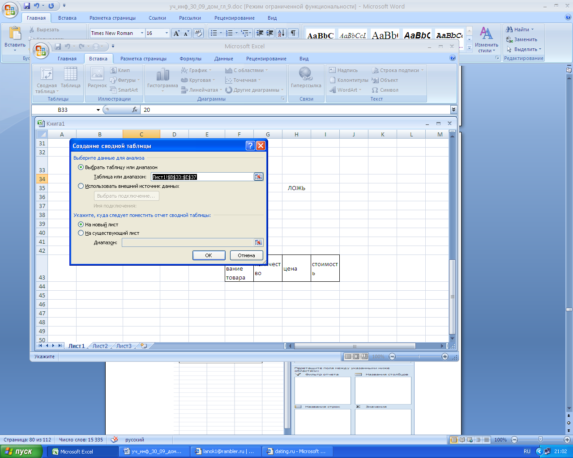
Task: Open Найти dropdown in Word ribbon
Action: pyautogui.click(x=532, y=30)
